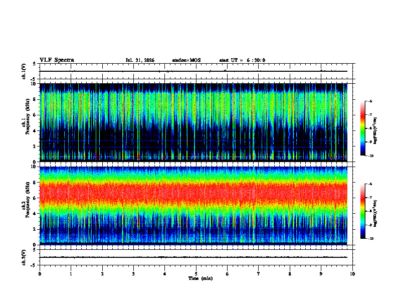Click the "Time (min)" x-axis label
397x307 pixels.
click(x=201, y=278)
